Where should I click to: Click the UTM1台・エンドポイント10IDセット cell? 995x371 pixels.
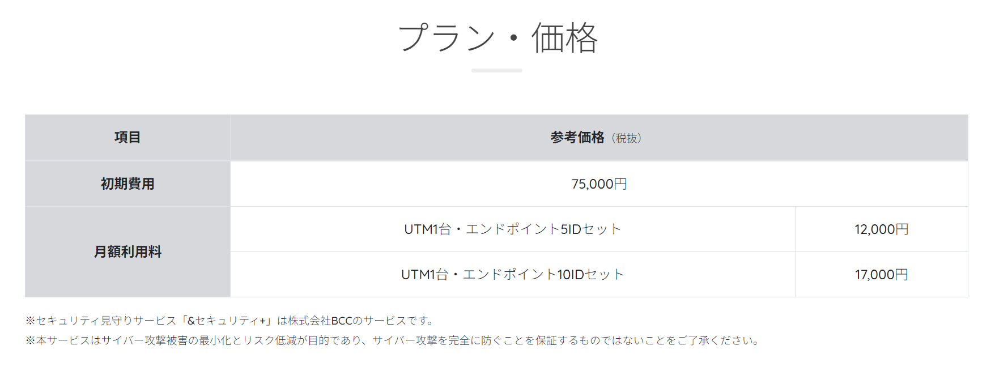[512, 275]
